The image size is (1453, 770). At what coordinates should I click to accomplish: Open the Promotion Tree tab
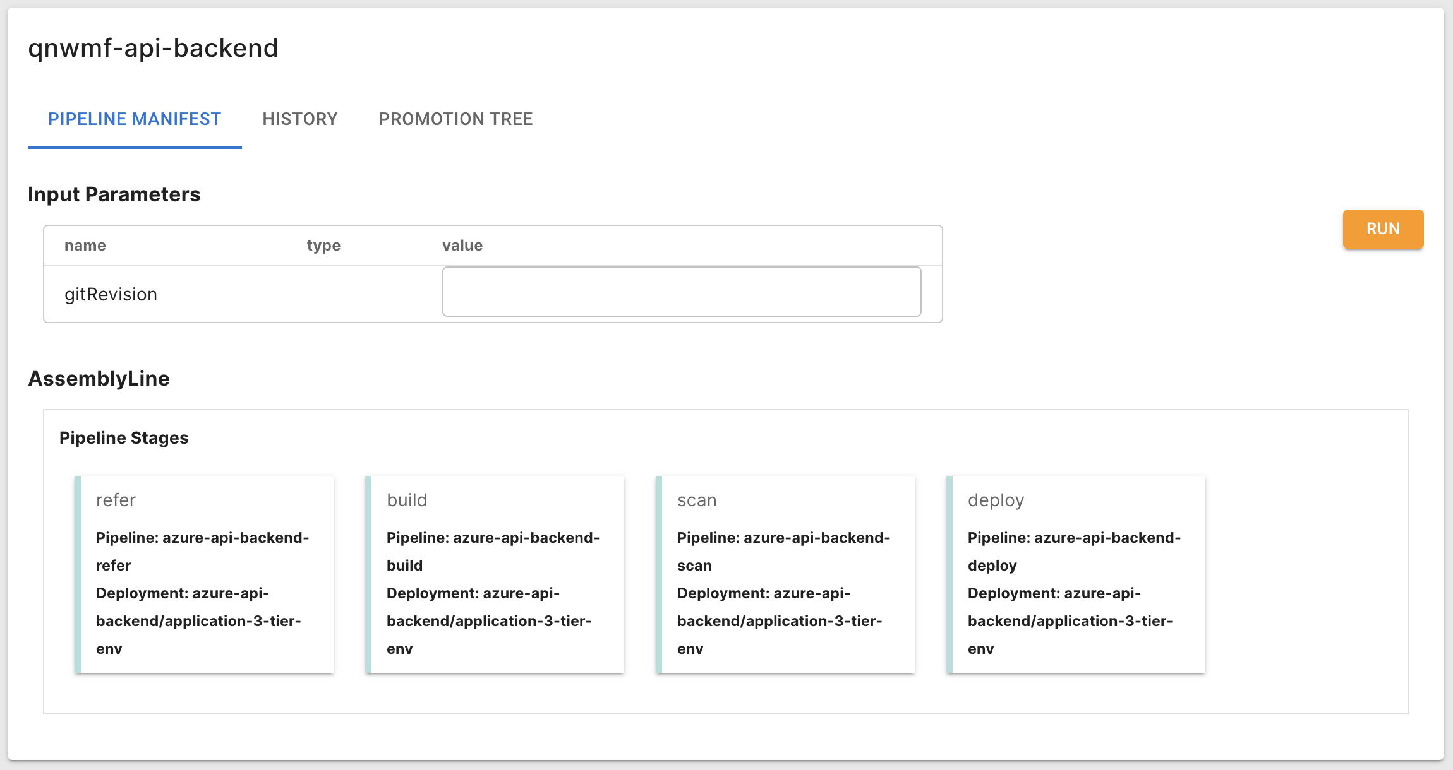pos(455,119)
